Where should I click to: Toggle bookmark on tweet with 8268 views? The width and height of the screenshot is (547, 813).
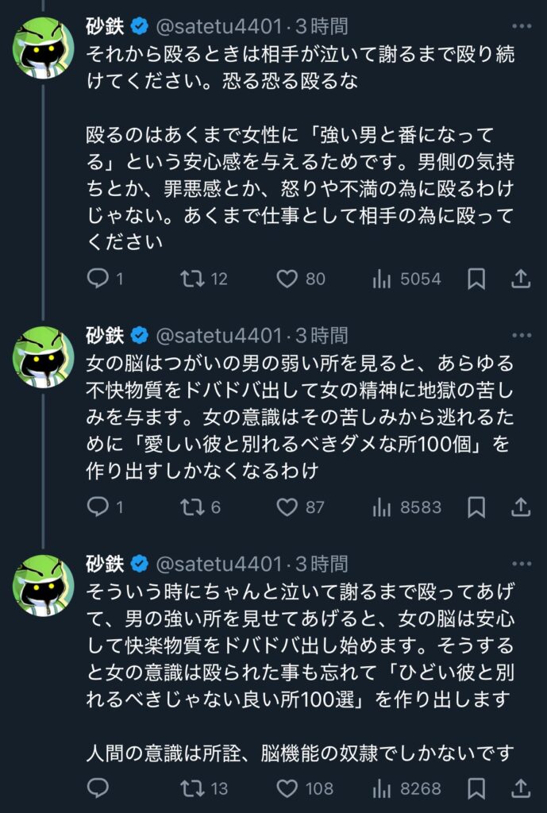[x=476, y=788]
